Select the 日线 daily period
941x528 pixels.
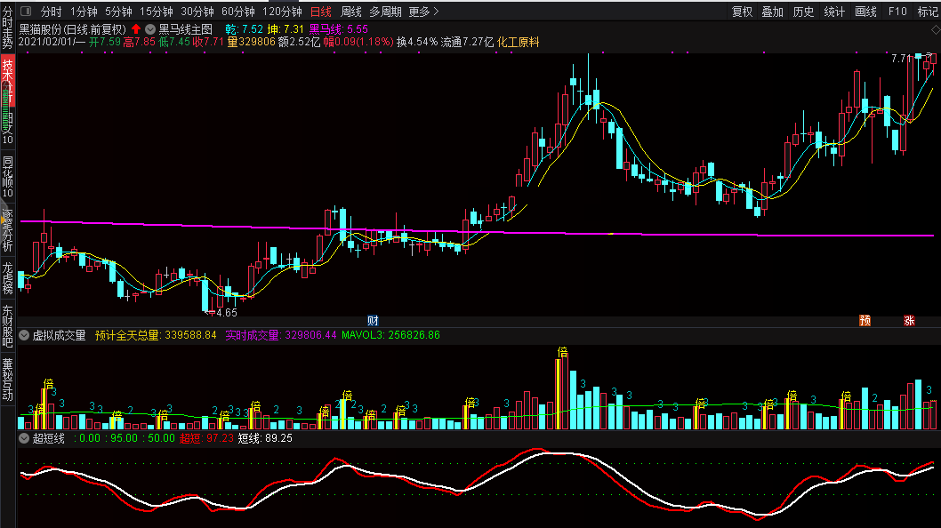(x=320, y=12)
